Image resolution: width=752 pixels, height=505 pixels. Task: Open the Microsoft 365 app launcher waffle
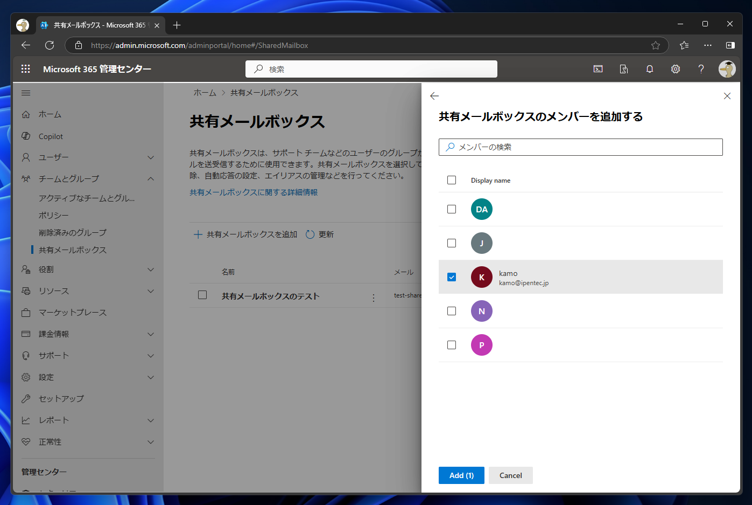pyautogui.click(x=25, y=69)
